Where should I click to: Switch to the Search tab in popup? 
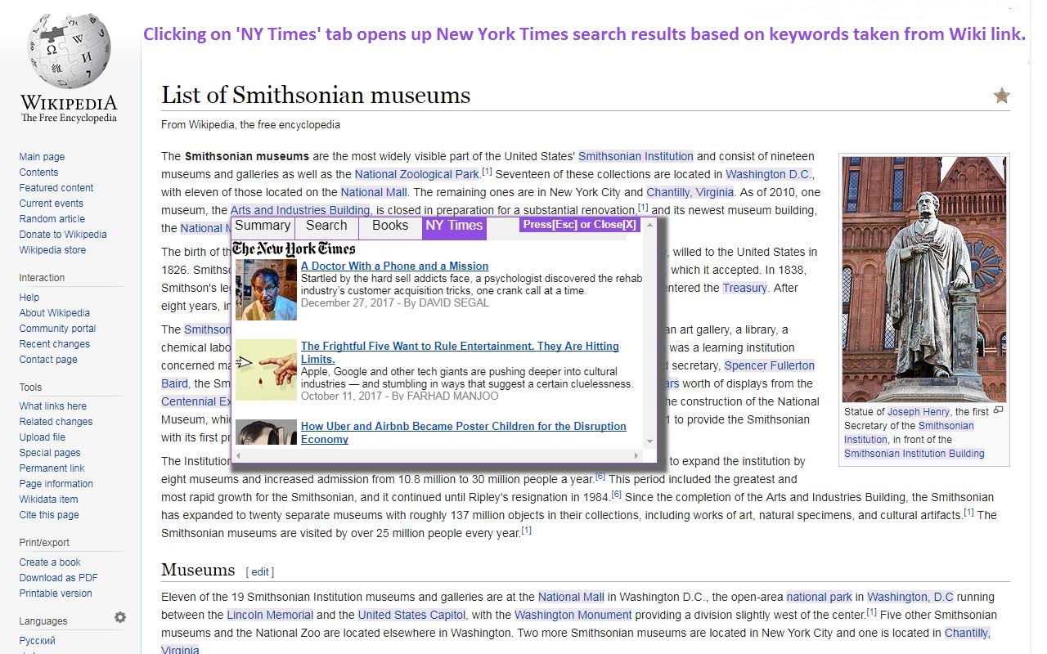(326, 227)
